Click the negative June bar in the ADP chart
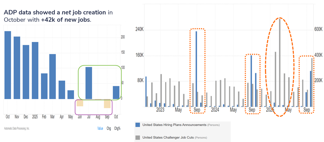 80,103
